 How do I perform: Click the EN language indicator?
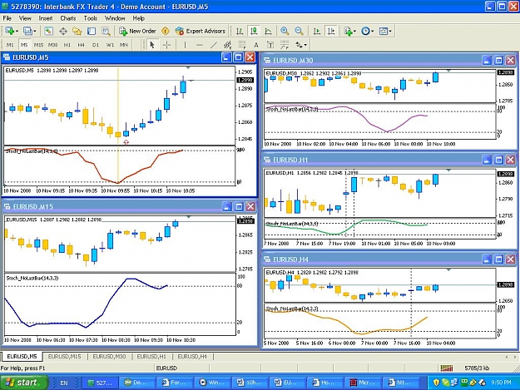64,383
